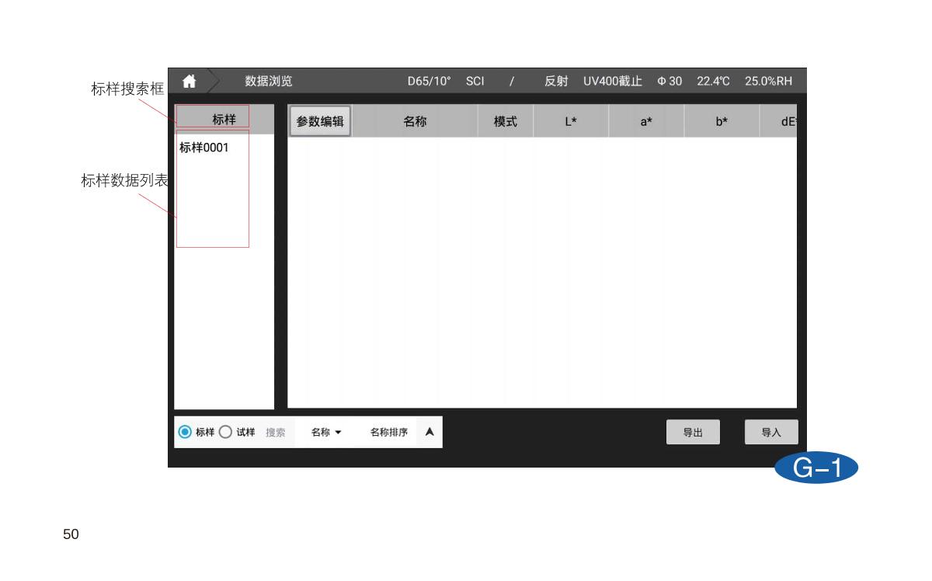Select the 标样 radio button
This screenshot has height=581, width=932.
coord(185,433)
